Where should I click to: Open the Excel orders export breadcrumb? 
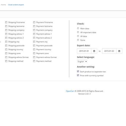click(16, 5)
